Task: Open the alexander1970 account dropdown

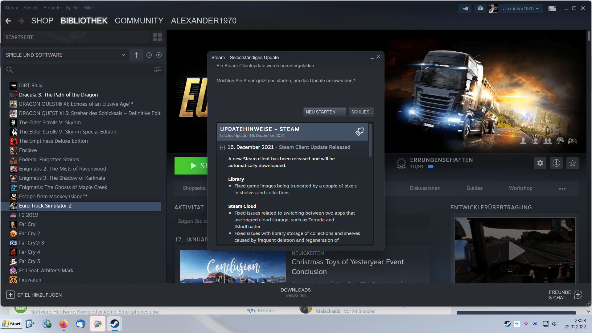Action: (x=521, y=9)
